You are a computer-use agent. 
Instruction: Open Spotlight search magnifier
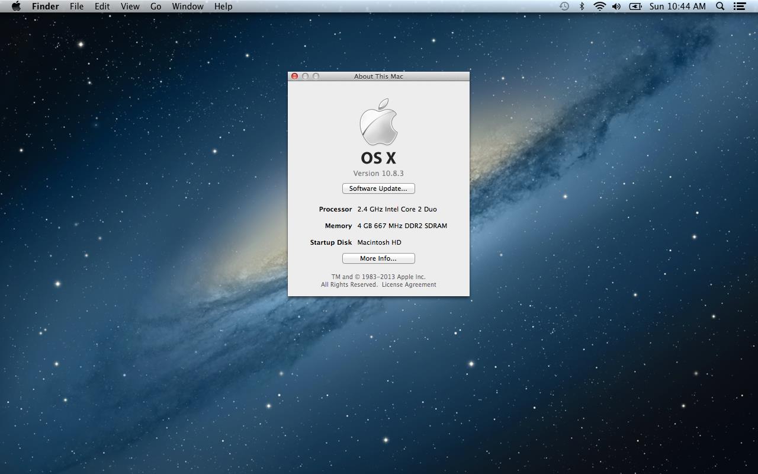pos(720,7)
